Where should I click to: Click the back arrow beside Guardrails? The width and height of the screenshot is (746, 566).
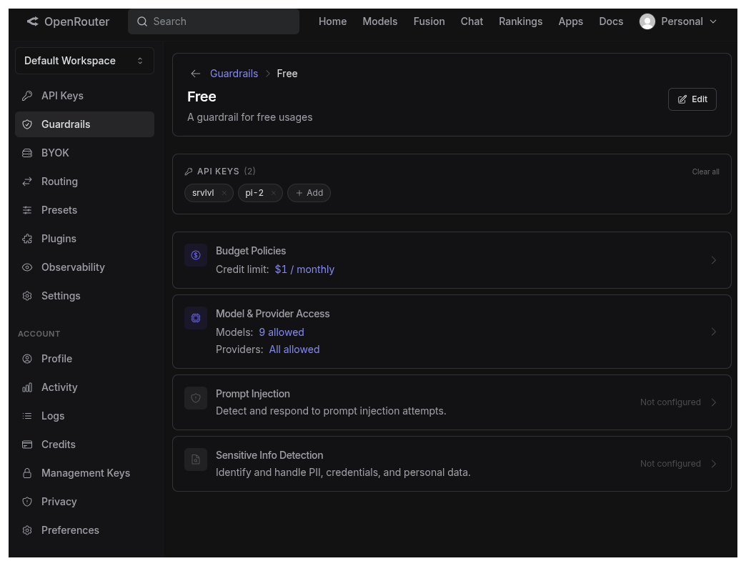point(195,73)
